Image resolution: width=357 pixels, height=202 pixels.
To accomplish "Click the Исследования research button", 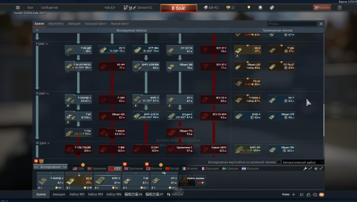I will click(50, 167).
